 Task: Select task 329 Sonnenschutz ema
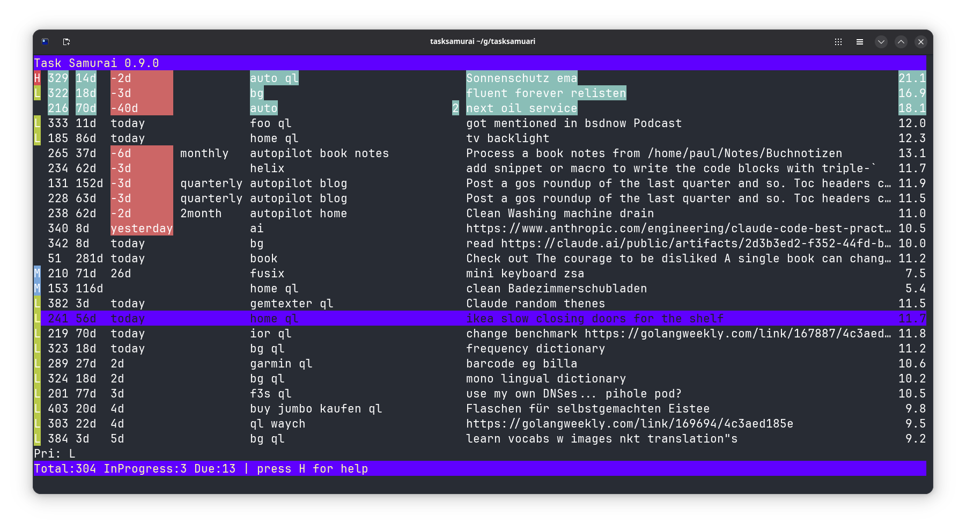(x=521, y=78)
